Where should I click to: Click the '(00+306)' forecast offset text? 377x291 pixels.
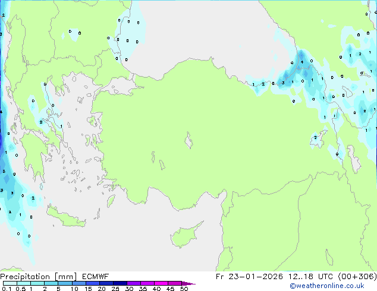click(357, 277)
